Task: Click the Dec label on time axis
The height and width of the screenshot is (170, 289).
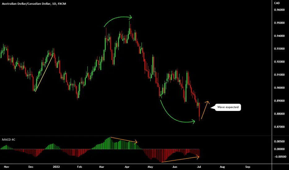Action: pos(31,167)
